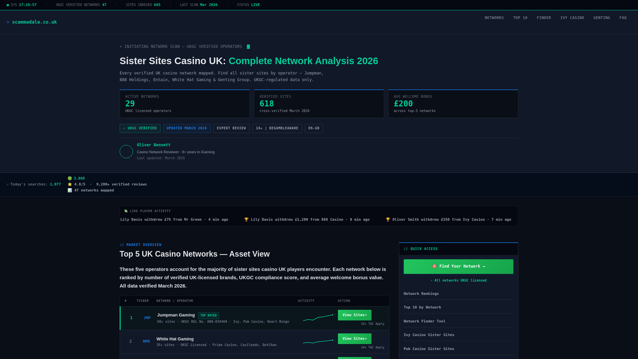638x359 pixels.
Task: Open the GENTING nav item
Action: pyautogui.click(x=602, y=18)
